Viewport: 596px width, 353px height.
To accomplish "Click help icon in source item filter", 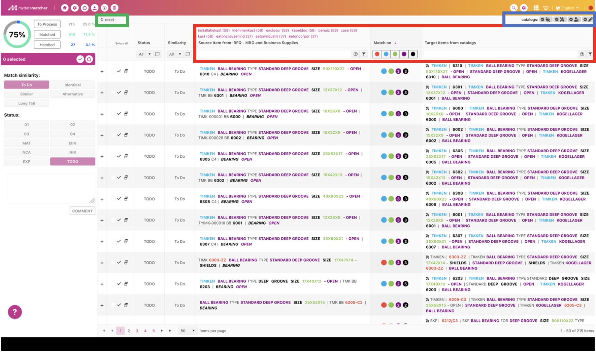I will coord(356,54).
